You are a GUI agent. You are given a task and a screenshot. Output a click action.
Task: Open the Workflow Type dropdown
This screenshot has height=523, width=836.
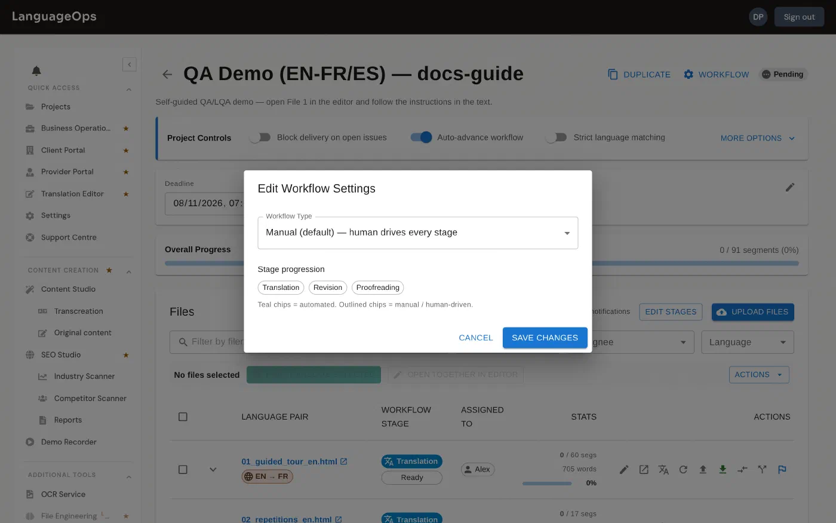(417, 233)
